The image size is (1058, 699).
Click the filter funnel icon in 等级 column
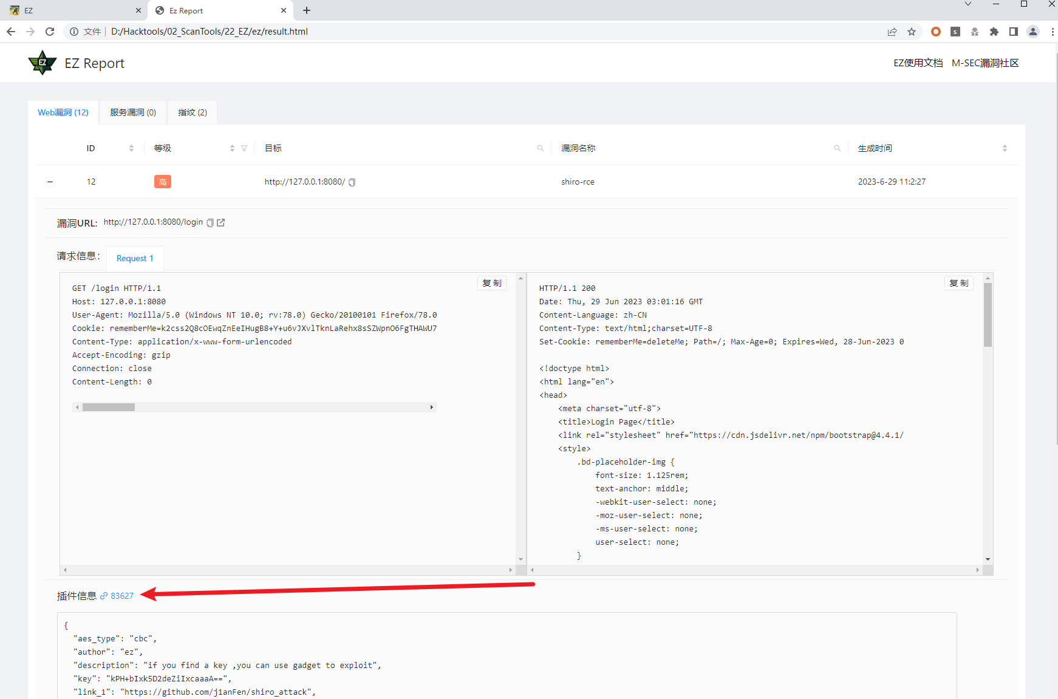click(x=244, y=148)
